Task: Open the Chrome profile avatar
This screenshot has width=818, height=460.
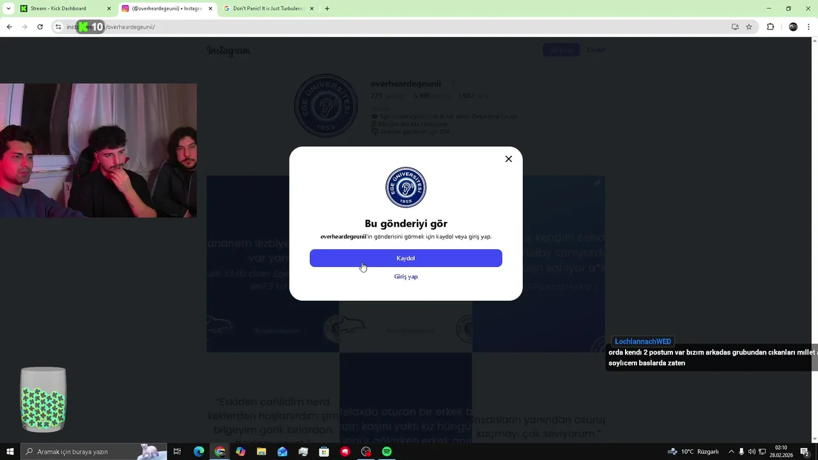Action: (x=793, y=27)
